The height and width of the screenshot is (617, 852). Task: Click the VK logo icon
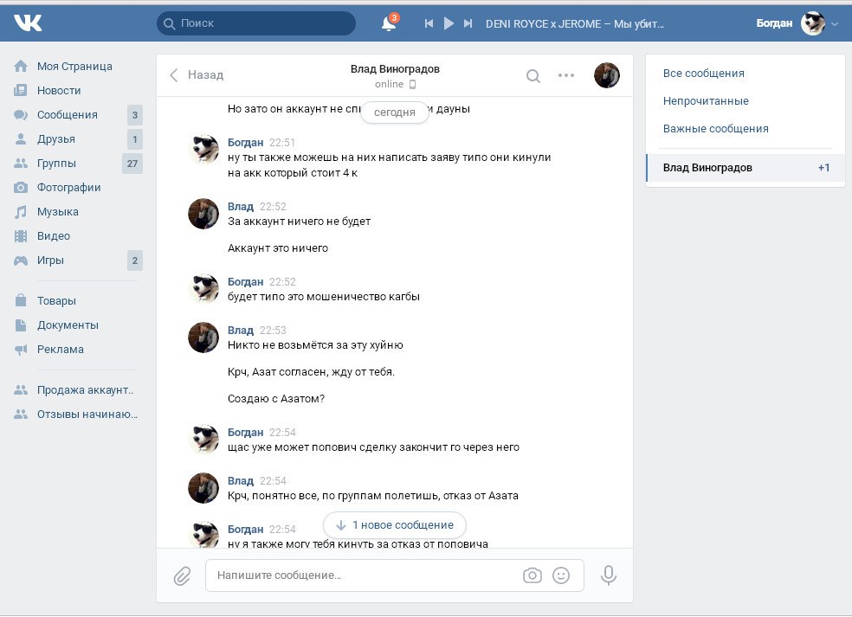(28, 23)
